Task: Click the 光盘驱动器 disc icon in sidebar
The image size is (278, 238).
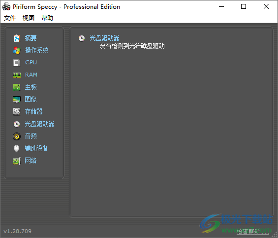Action: coord(17,124)
